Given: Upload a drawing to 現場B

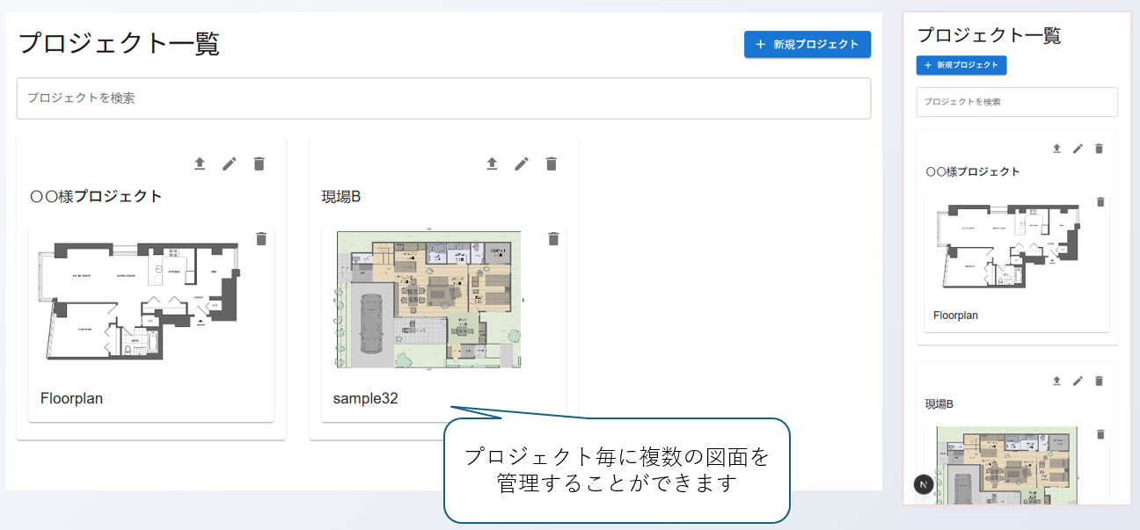Looking at the screenshot, I should pyautogui.click(x=493, y=163).
